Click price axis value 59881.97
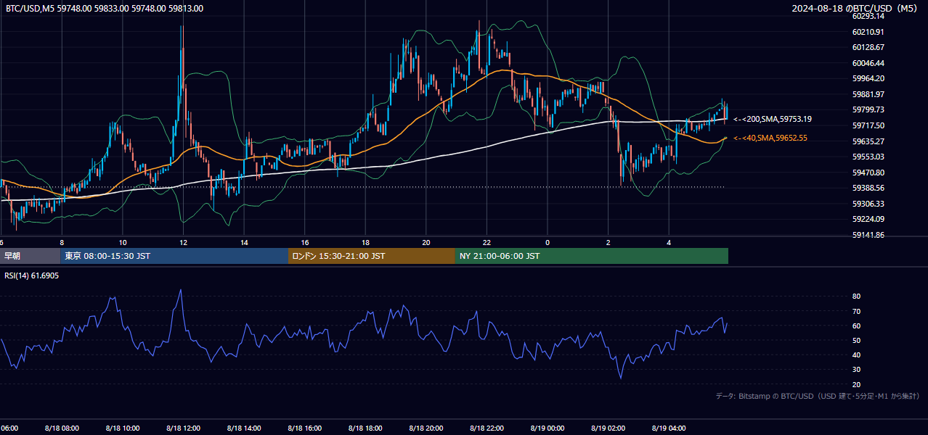 [868, 94]
